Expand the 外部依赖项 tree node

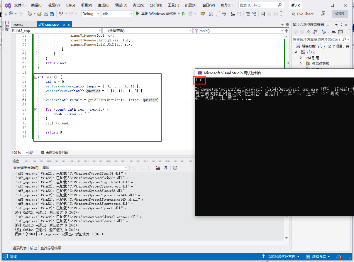301,63
